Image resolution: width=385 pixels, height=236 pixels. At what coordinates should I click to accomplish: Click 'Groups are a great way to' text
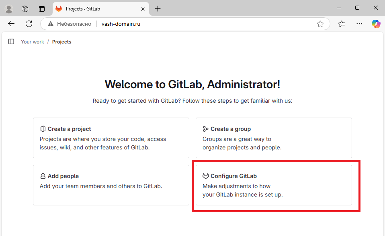(x=237, y=139)
